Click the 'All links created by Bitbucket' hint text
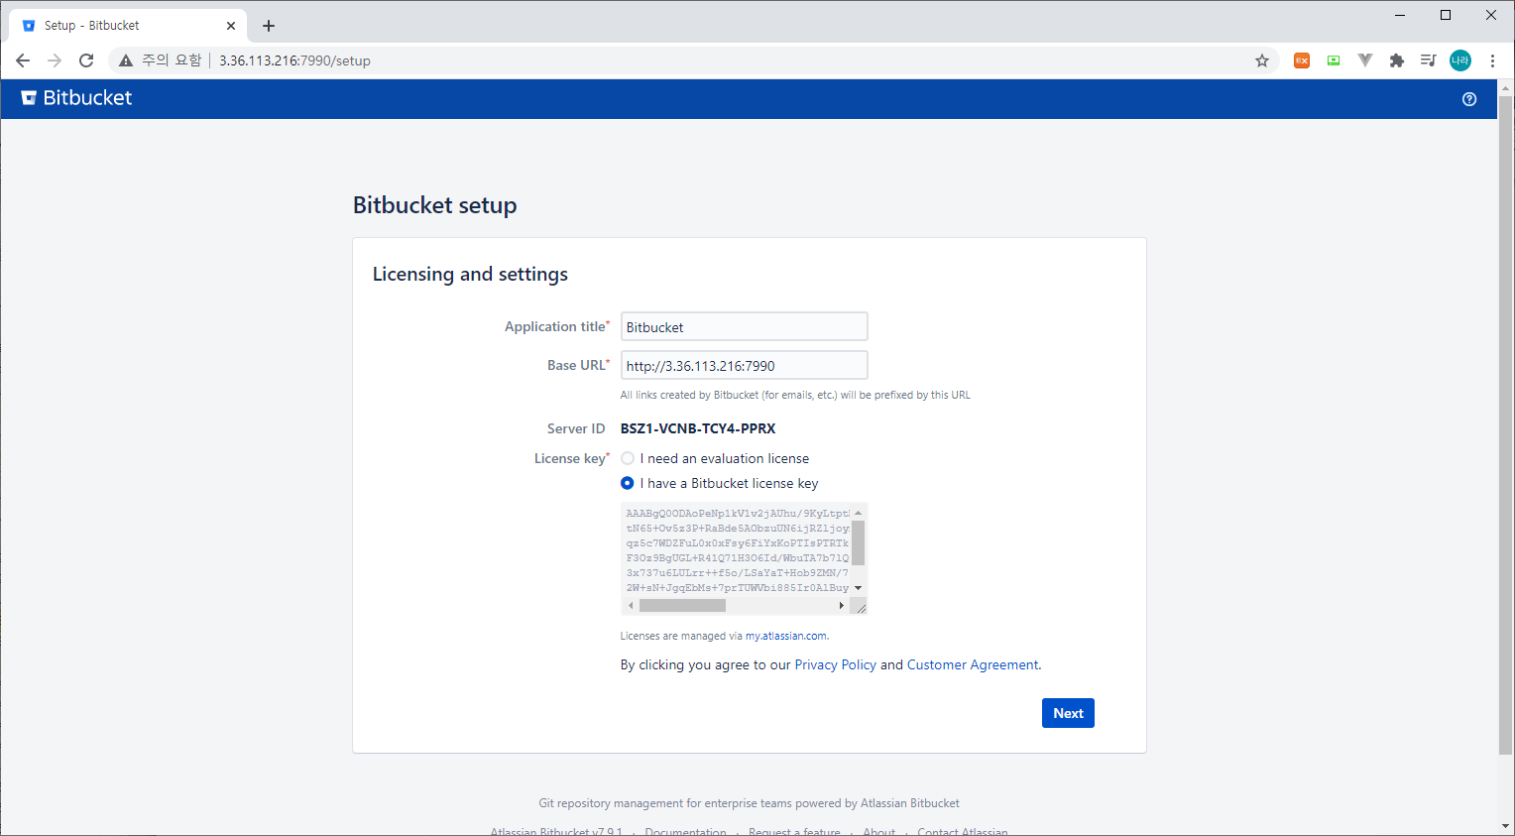The width and height of the screenshot is (1515, 836). [795, 395]
